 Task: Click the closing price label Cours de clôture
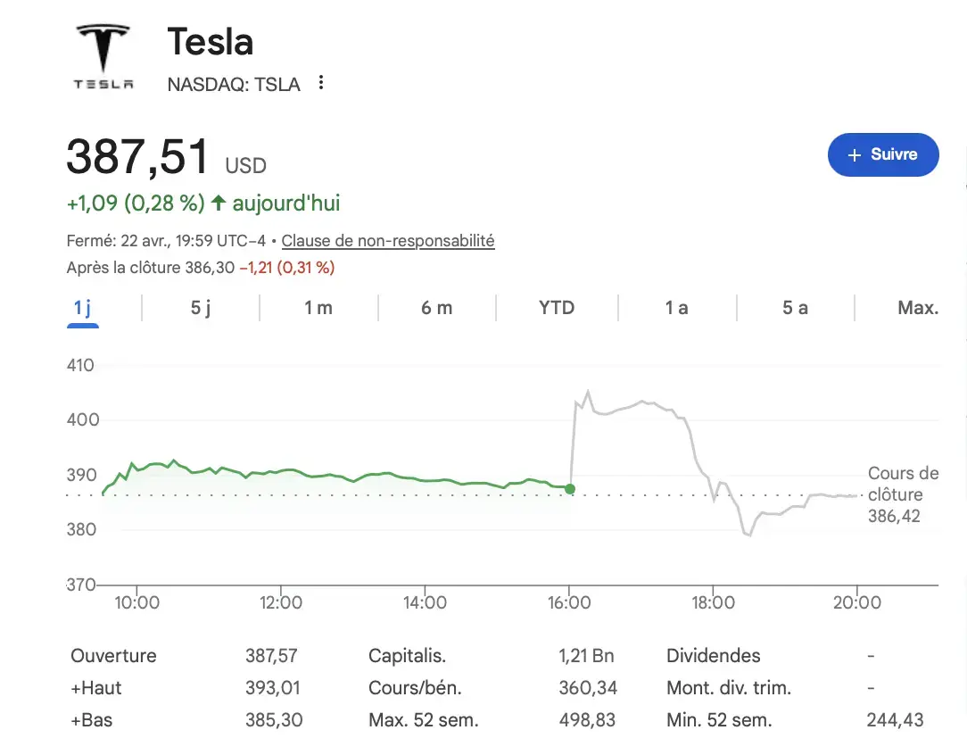[x=902, y=483]
